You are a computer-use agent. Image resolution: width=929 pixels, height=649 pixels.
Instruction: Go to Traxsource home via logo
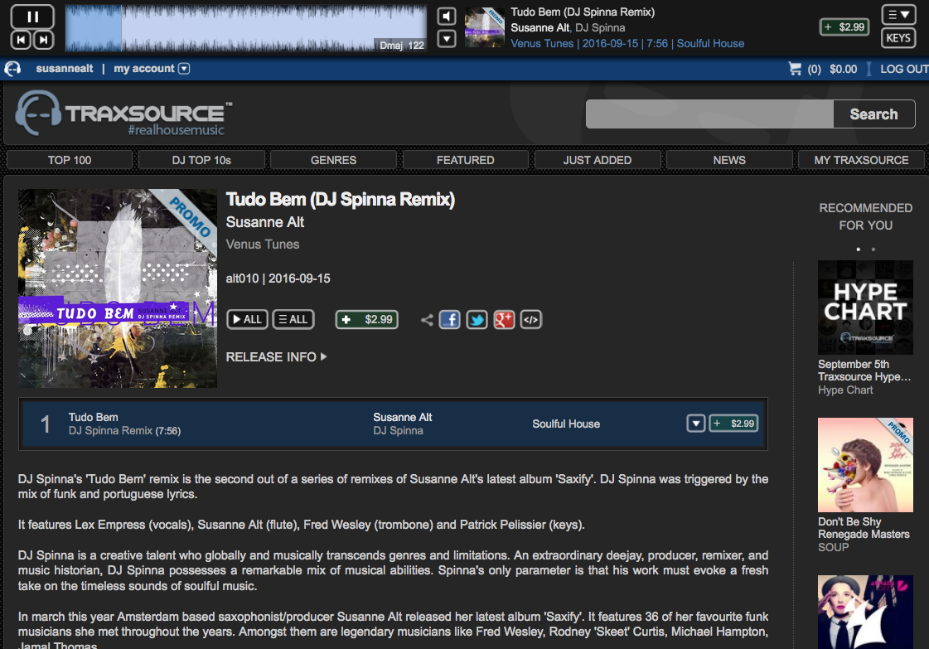[123, 114]
